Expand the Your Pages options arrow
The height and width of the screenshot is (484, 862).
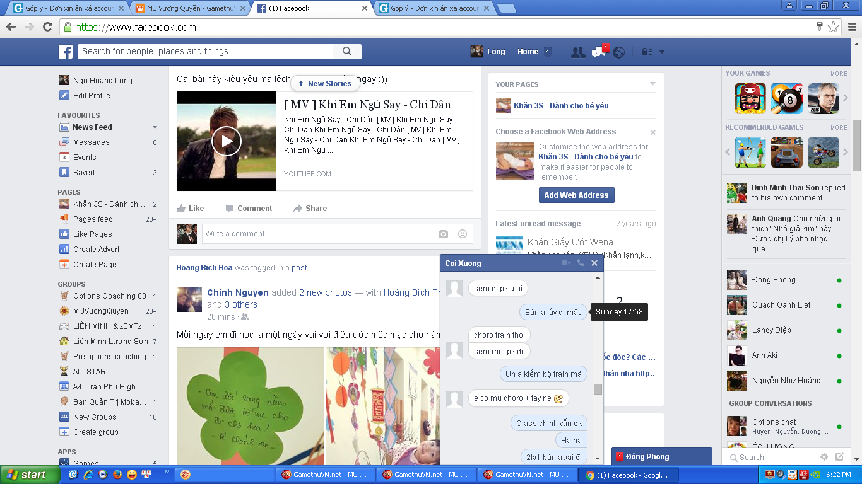click(652, 84)
